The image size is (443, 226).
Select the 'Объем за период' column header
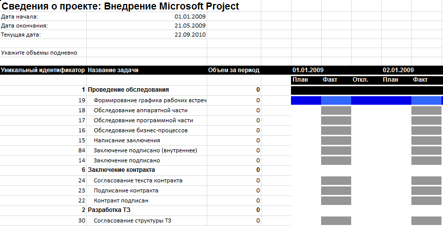234,70
